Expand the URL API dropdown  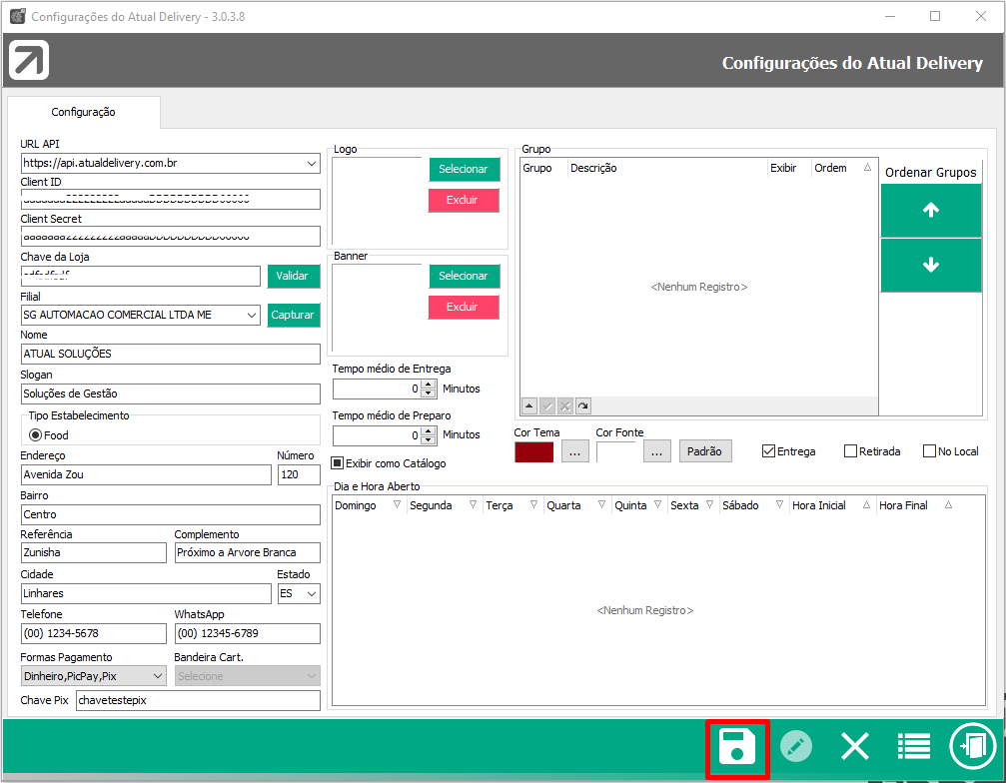click(x=312, y=163)
